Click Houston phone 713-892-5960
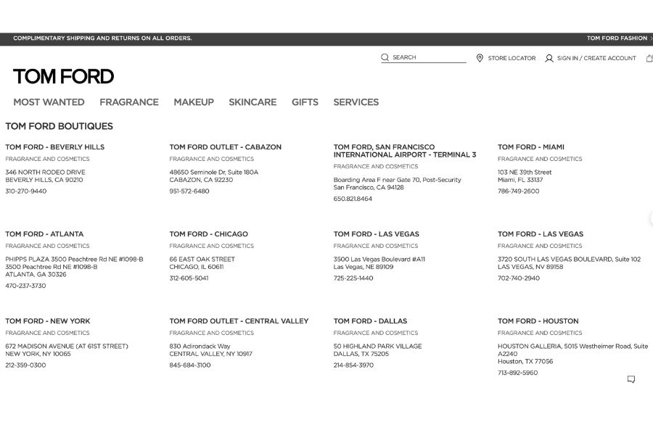 point(517,373)
